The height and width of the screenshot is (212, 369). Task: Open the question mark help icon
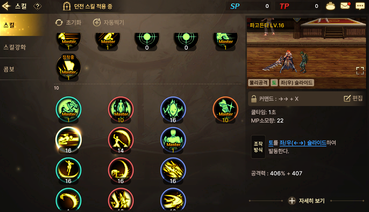(x=37, y=6)
